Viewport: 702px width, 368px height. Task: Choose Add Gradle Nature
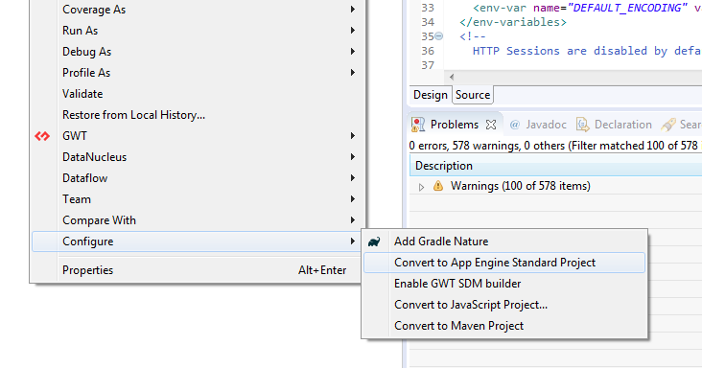click(x=504, y=241)
